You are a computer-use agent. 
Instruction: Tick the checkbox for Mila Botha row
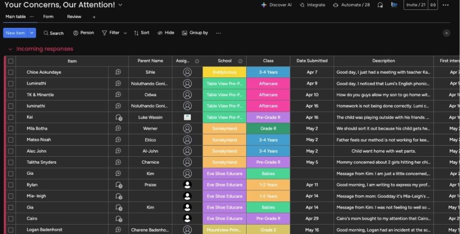click(x=11, y=128)
